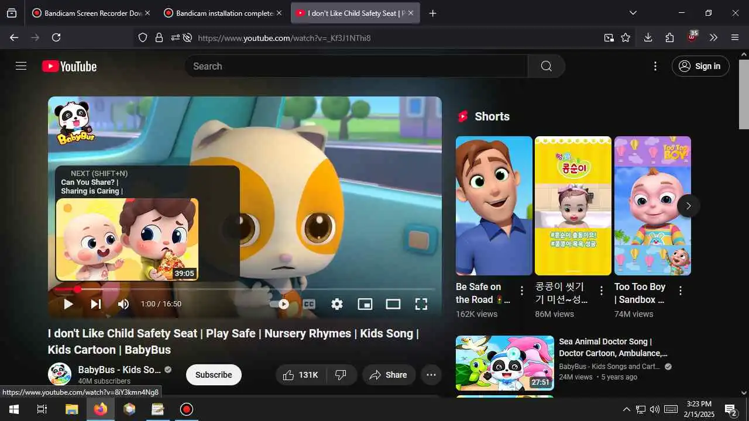Screen dimensions: 749x421
Task: Play the video
Action: point(68,304)
